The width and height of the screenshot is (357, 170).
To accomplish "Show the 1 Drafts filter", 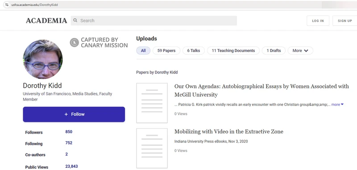I will coord(274,51).
